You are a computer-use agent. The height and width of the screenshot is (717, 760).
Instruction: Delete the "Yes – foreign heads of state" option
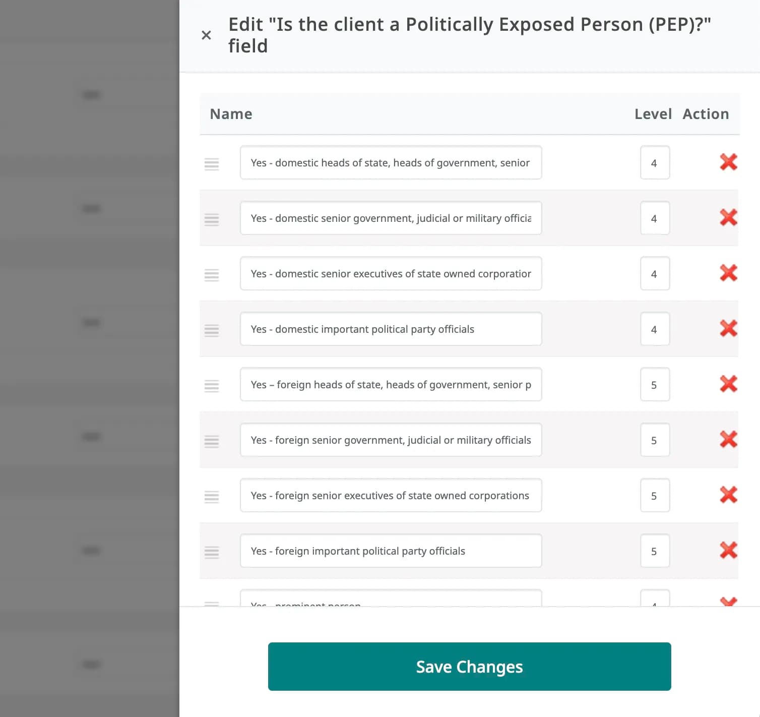click(x=728, y=384)
